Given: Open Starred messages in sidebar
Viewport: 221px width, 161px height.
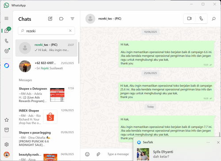Looking at the screenshot, I should 7,120.
